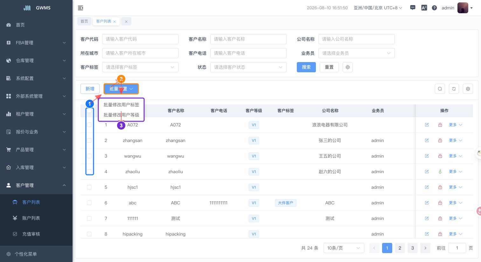Expand FBA管理 sidebar menu

tap(36, 43)
